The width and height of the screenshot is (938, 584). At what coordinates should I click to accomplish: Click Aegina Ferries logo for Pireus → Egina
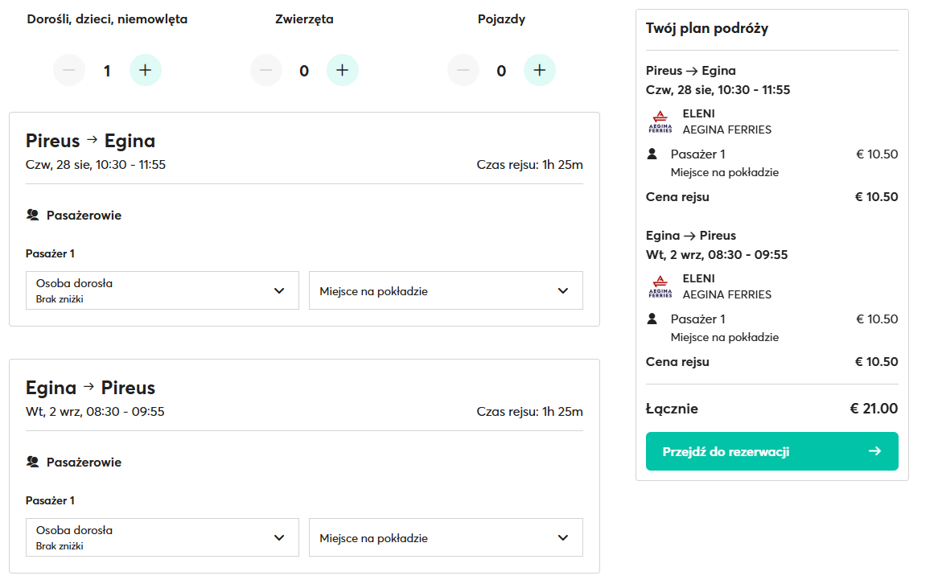(x=660, y=121)
